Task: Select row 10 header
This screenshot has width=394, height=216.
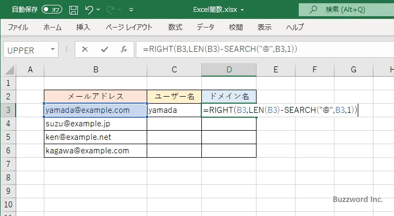Action: coord(8,205)
